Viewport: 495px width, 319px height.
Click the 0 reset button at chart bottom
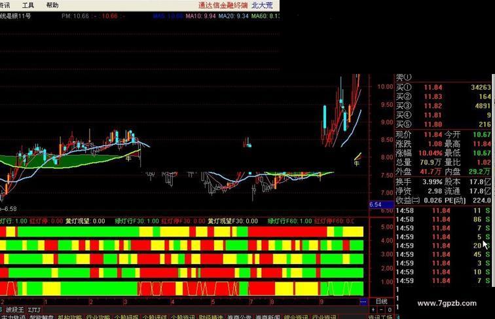390,310
